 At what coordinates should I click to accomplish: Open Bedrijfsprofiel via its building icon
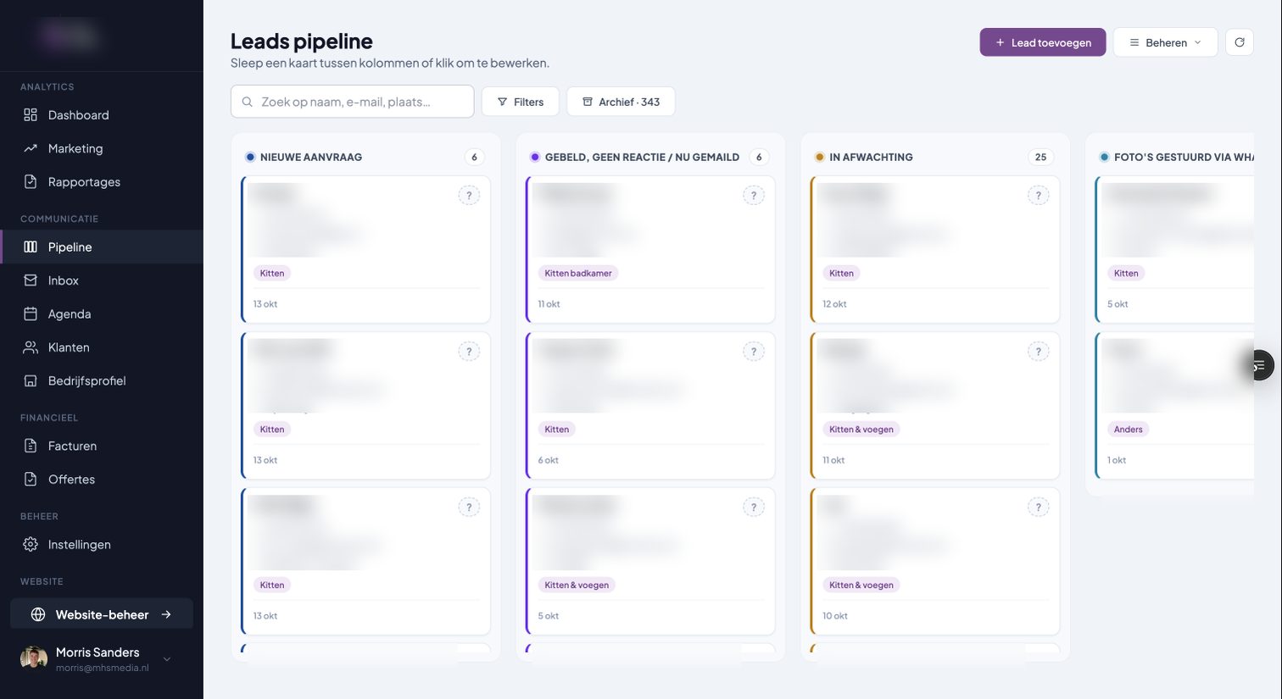coord(31,381)
